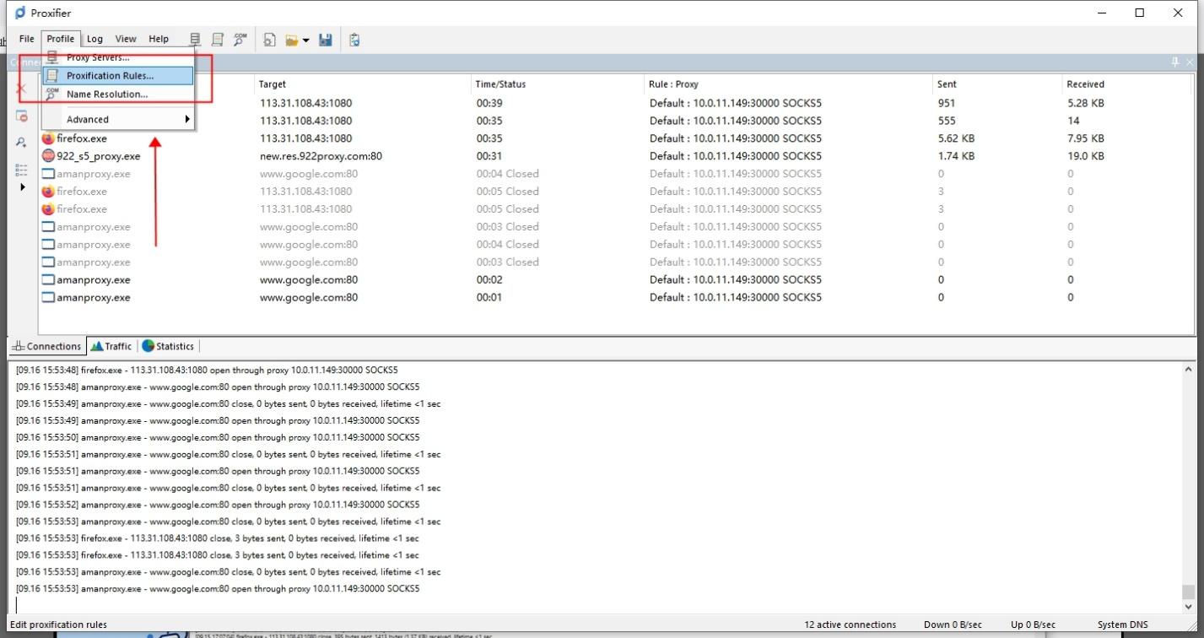
Task: Click the Proxy Servers toolbar icon
Action: click(196, 40)
